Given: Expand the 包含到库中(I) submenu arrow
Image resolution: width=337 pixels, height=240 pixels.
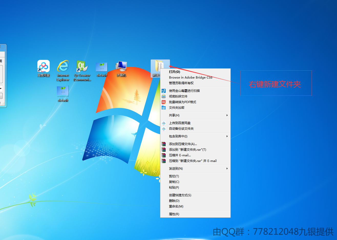Looking at the screenshot, I should coord(227,136).
